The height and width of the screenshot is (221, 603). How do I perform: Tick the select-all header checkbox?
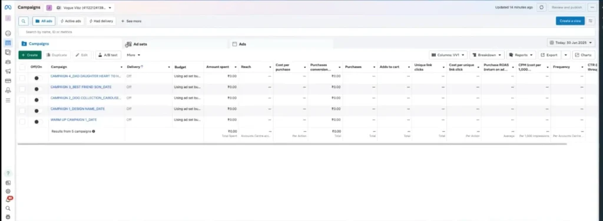(x=22, y=67)
